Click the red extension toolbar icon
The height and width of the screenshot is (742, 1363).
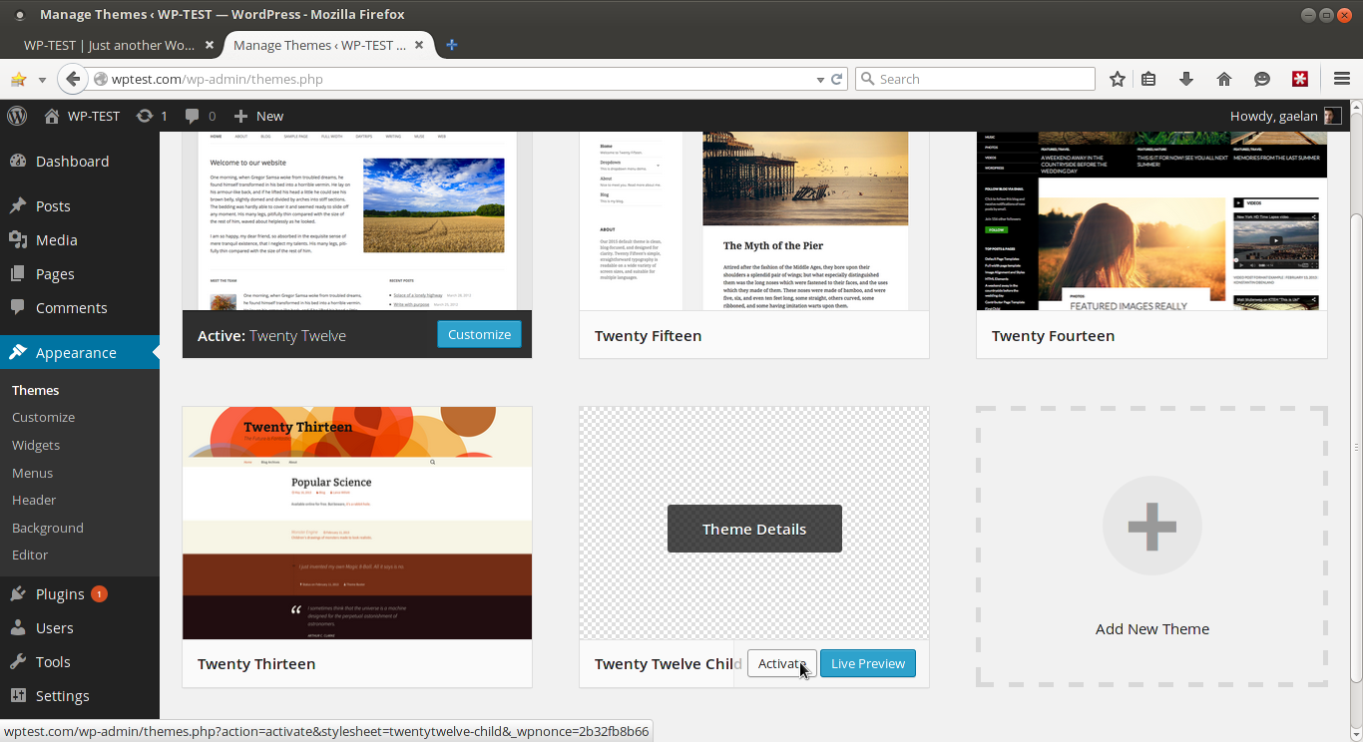click(1300, 79)
